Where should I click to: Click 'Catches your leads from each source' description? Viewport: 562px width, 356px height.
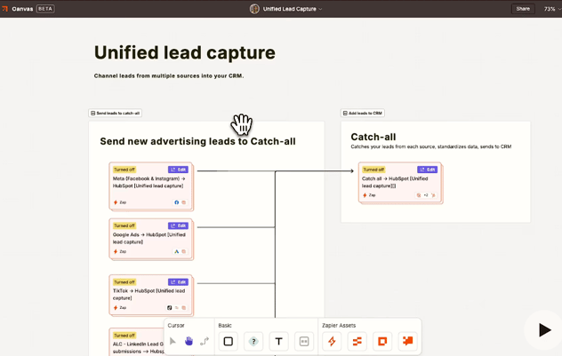(x=430, y=146)
